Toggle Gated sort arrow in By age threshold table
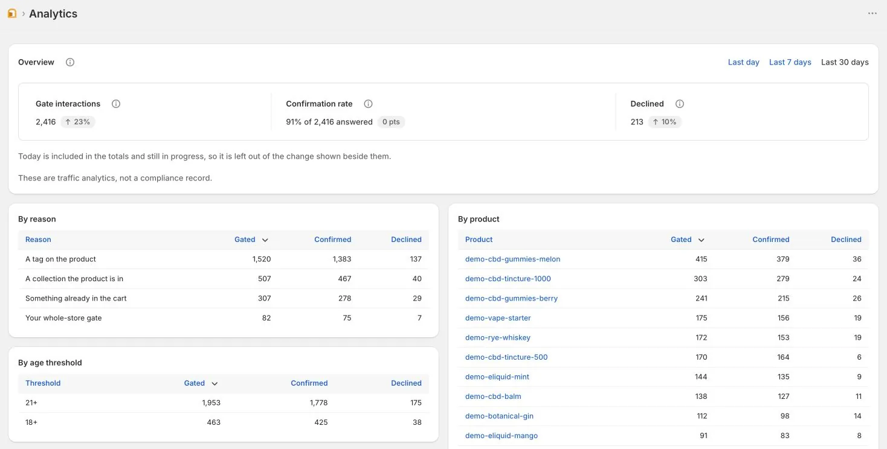The height and width of the screenshot is (449, 887). point(214,384)
